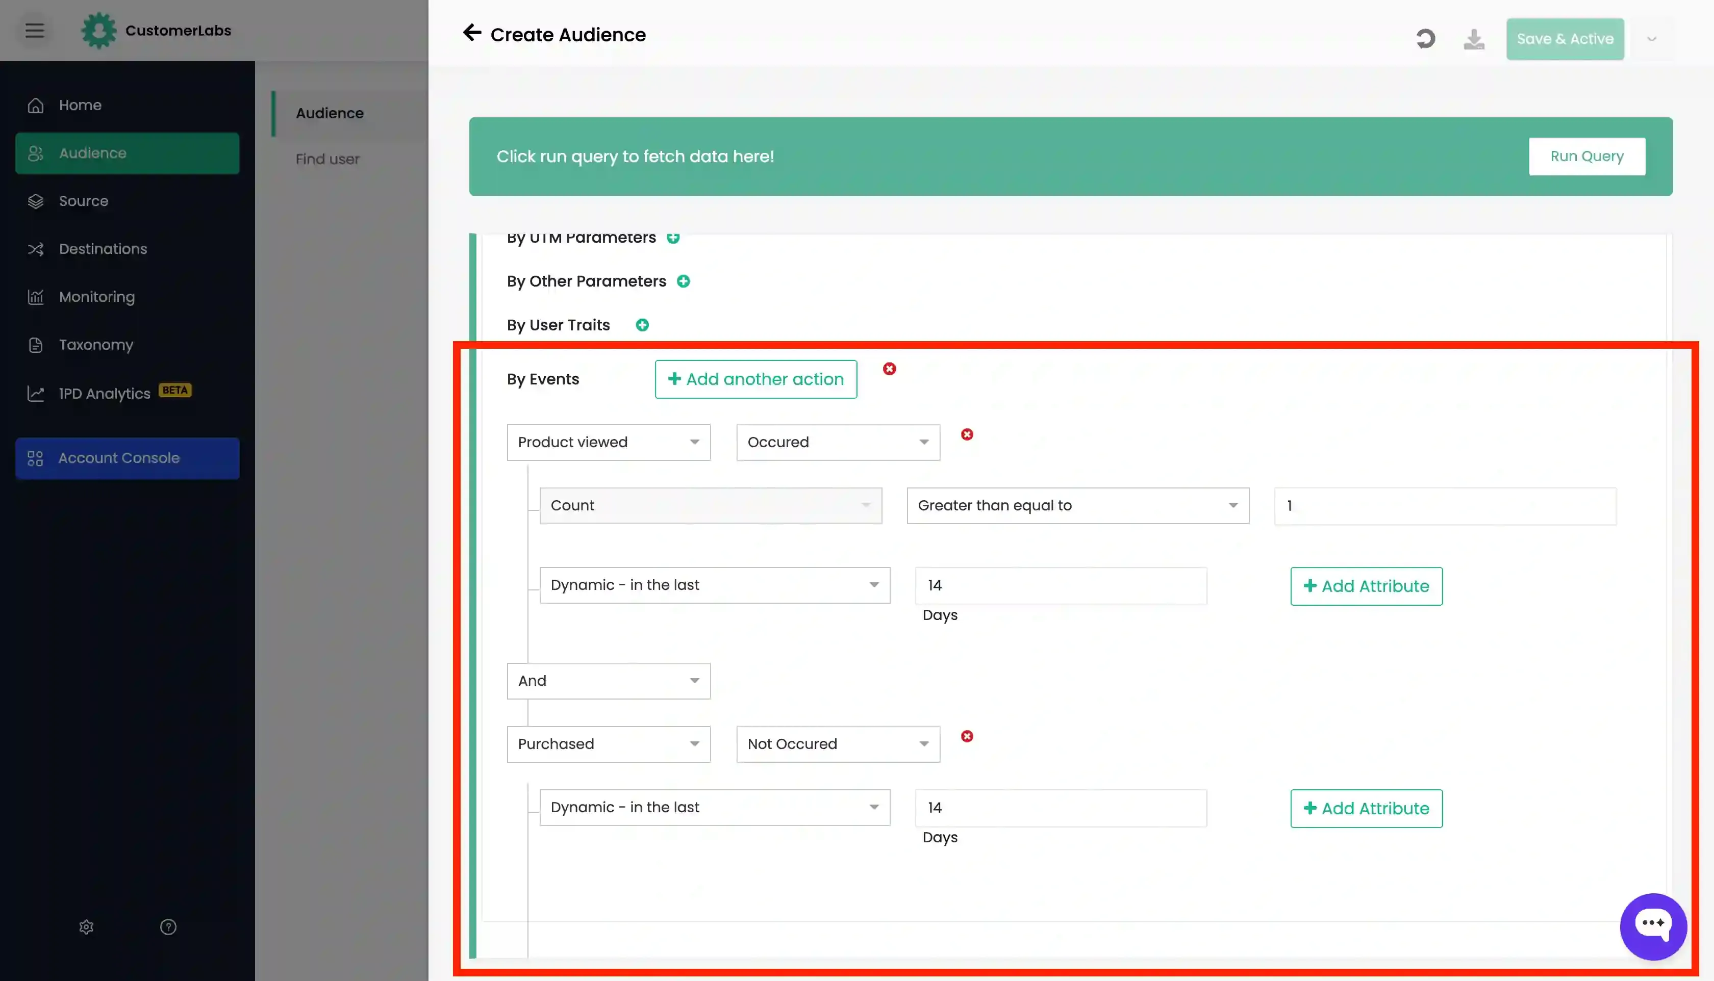Click the Create Audience heading
Viewport: 1714px width, 981px height.
point(568,34)
